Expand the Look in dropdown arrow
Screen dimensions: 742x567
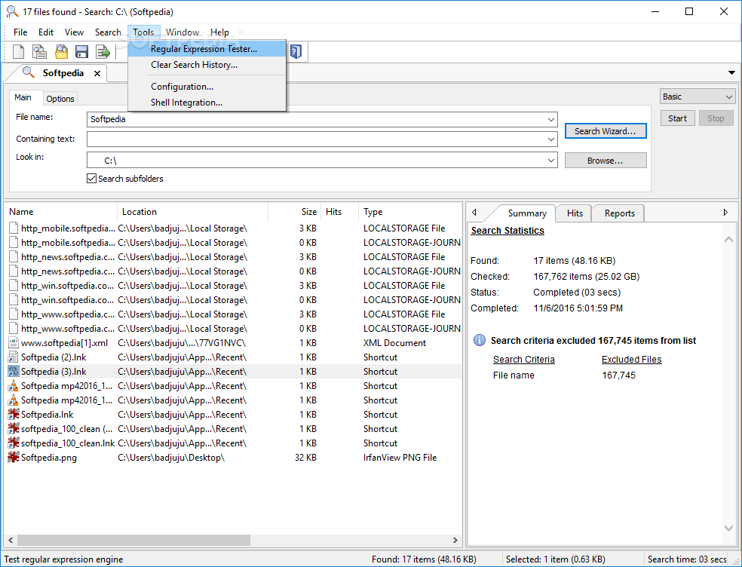(550, 160)
